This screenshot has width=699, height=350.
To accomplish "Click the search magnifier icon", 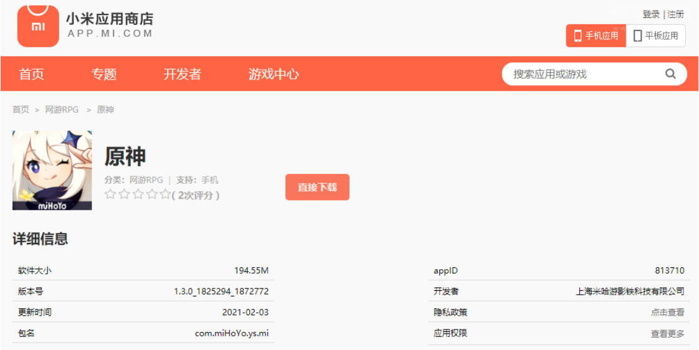I will 670,74.
